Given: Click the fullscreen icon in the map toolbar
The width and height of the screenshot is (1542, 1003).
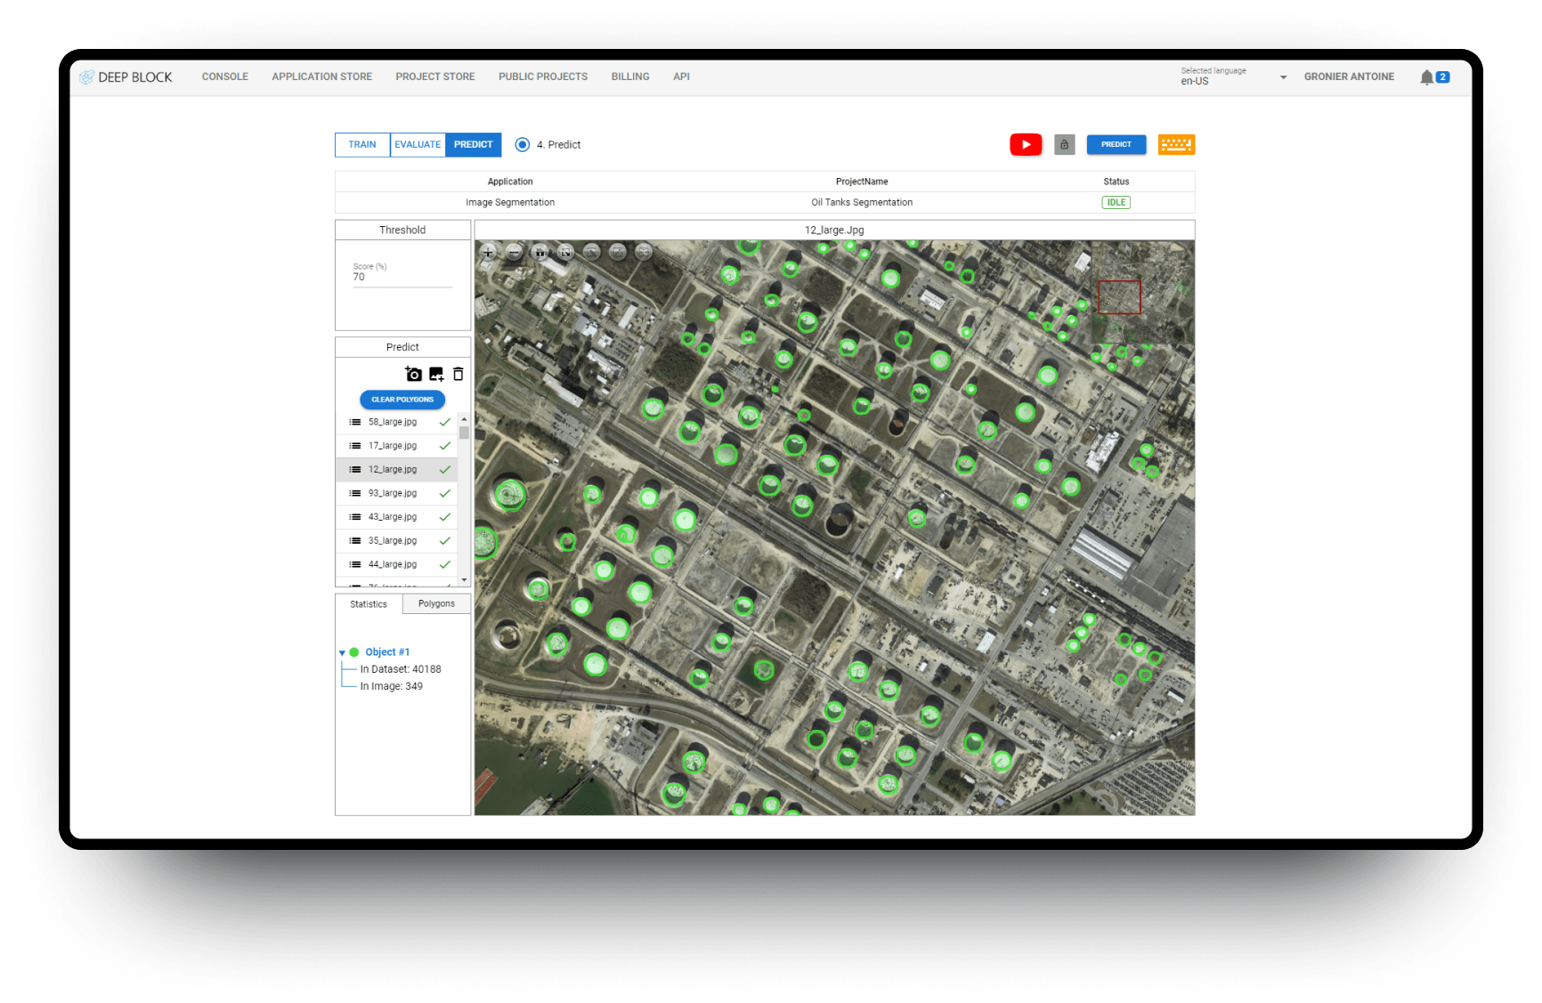Looking at the screenshot, I should click(x=565, y=253).
